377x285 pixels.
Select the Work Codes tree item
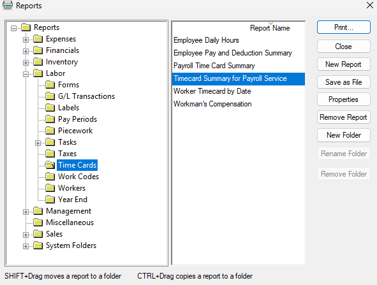78,177
